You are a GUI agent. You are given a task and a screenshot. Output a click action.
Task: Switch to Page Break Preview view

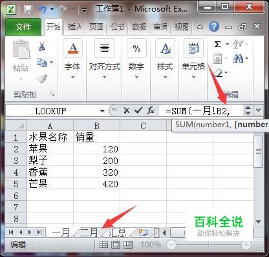click(127, 245)
